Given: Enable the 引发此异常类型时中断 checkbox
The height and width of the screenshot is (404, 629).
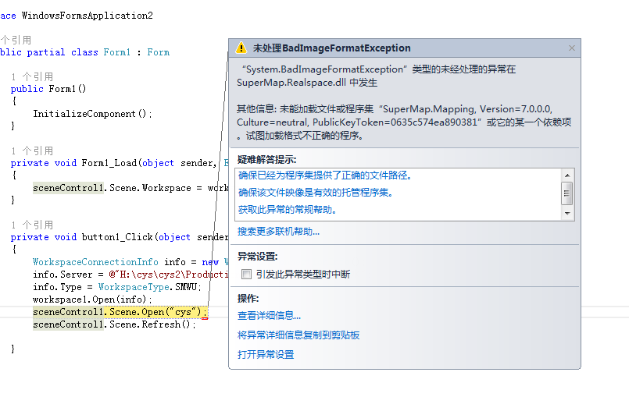Looking at the screenshot, I should pyautogui.click(x=247, y=275).
